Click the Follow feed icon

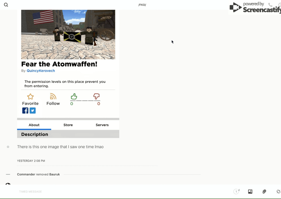(x=53, y=96)
